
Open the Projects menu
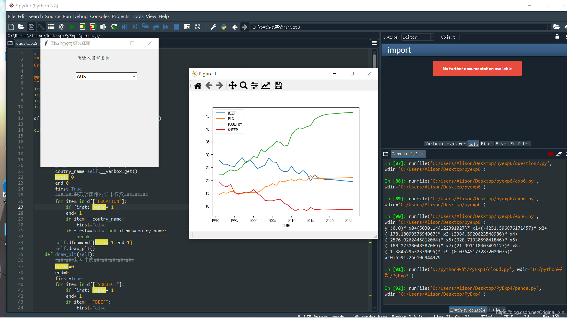pyautogui.click(x=120, y=16)
